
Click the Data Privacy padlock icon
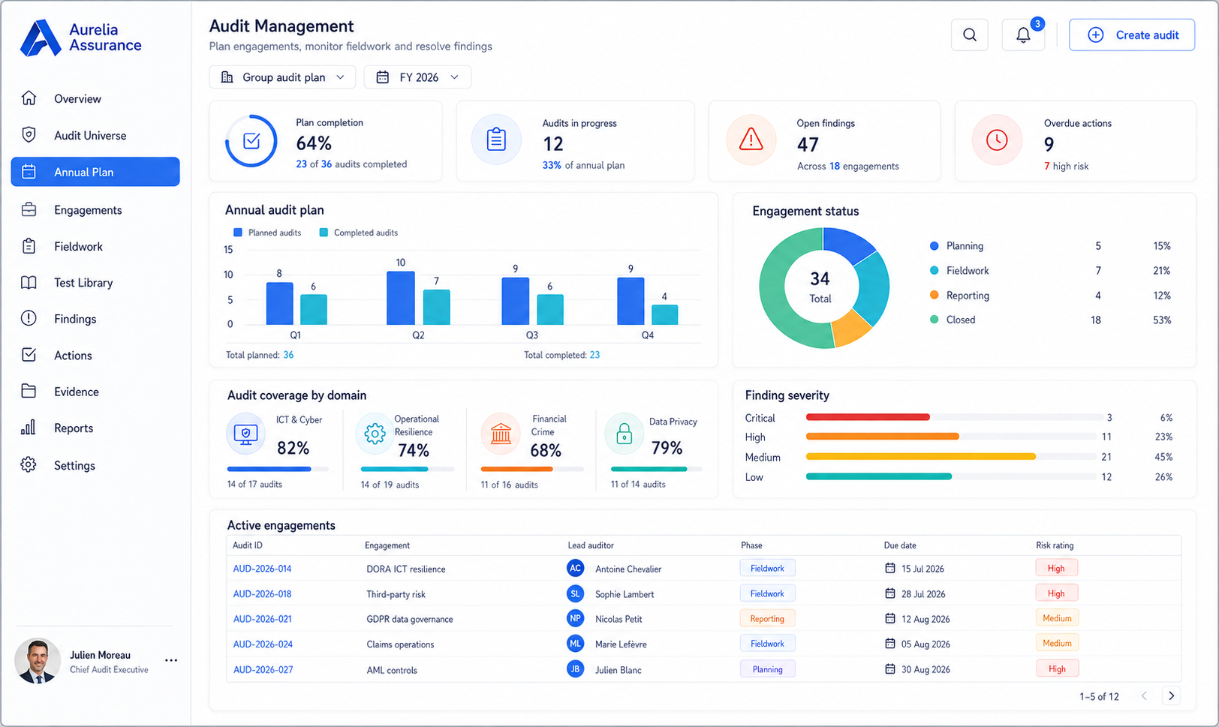(625, 434)
